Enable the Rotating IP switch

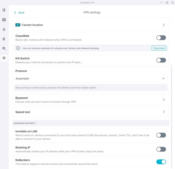tap(161, 149)
